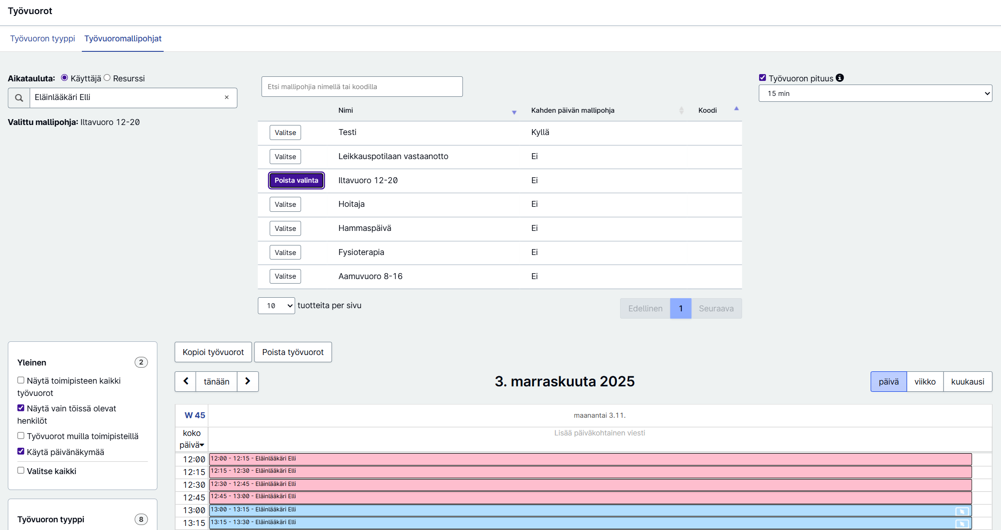This screenshot has width=1001, height=530.
Task: Expand the koko päivä row
Action: [192, 439]
